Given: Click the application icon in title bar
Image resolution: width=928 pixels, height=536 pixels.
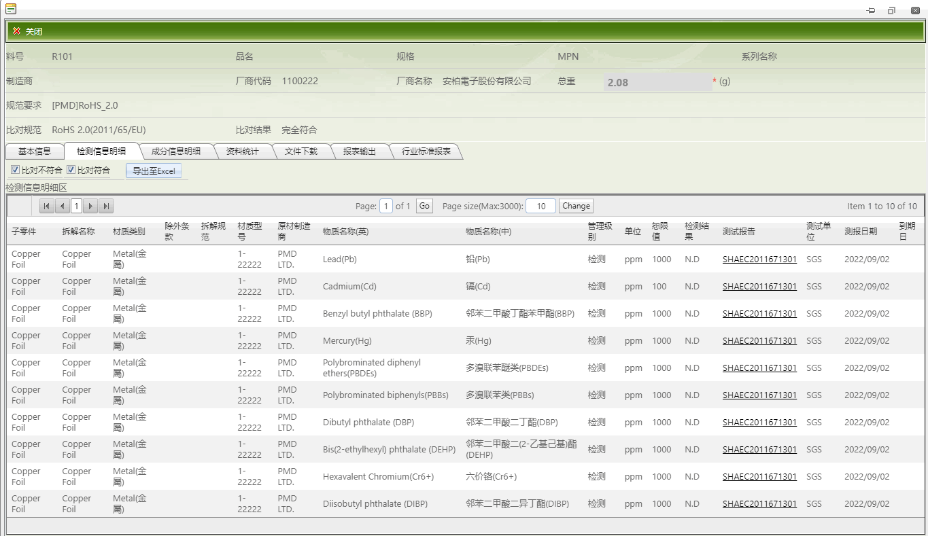Looking at the screenshot, I should pyautogui.click(x=11, y=9).
